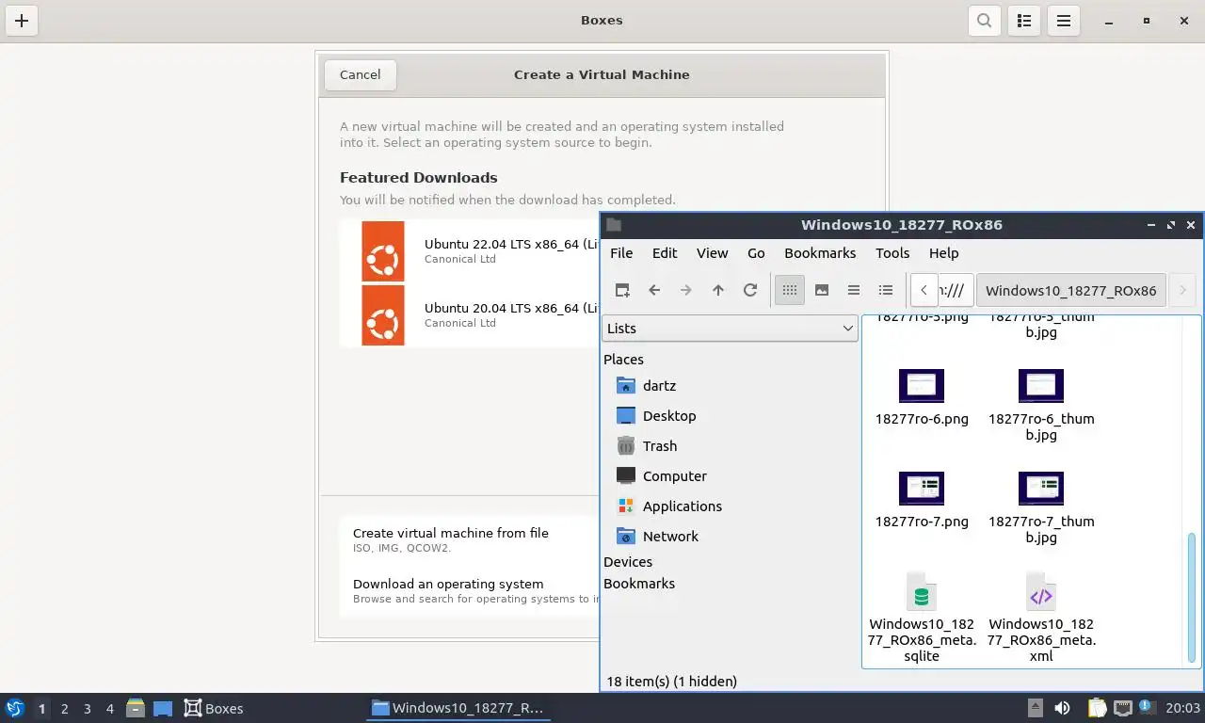
Task: Click the new box plus icon in Boxes
Action: click(22, 21)
